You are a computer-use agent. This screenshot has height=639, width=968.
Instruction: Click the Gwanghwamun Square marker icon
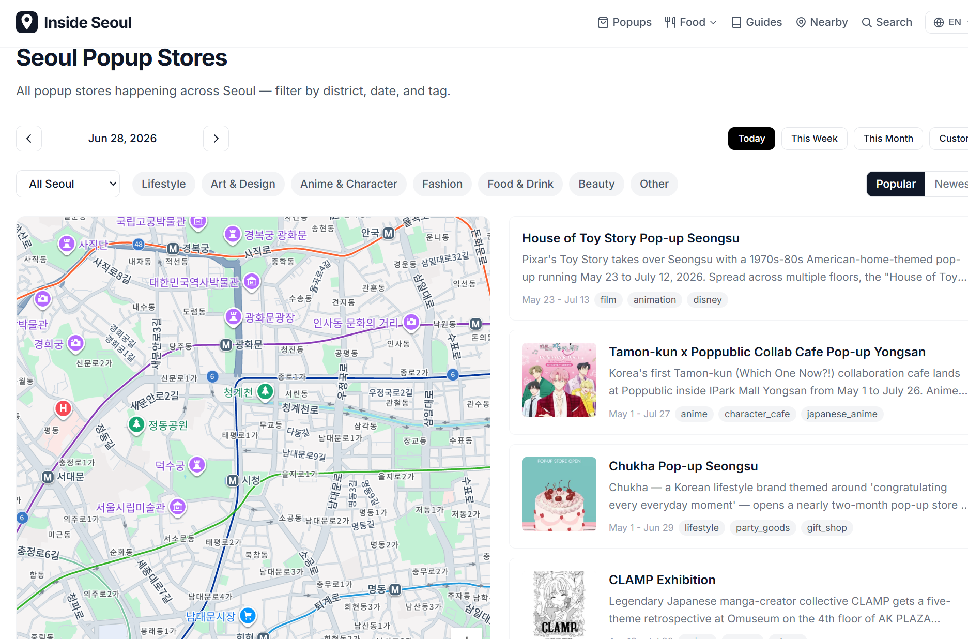coord(234,316)
